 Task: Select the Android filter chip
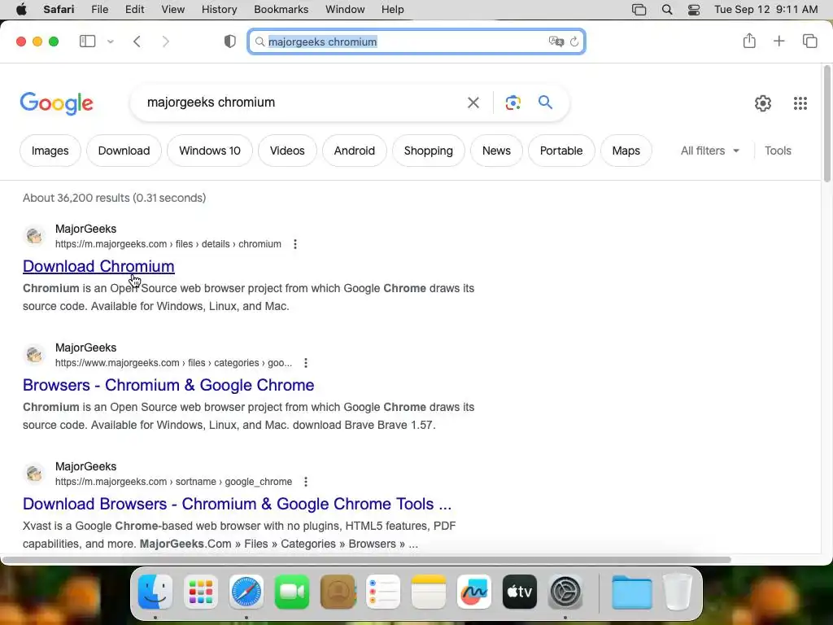(x=355, y=151)
